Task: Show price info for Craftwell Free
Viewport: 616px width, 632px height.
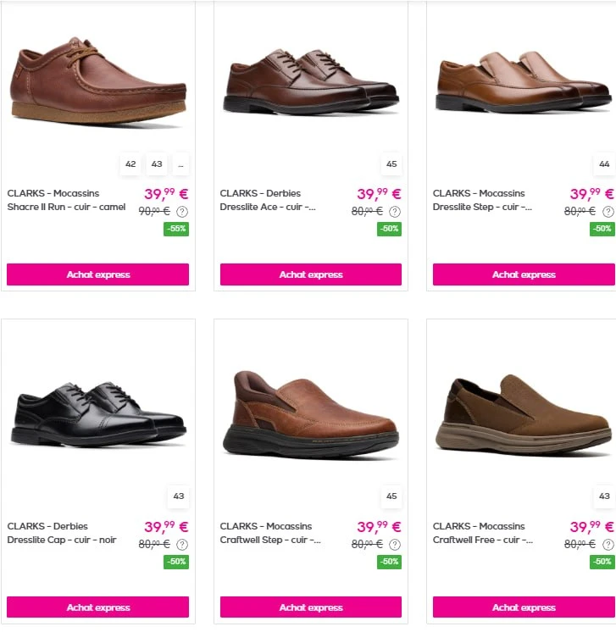Action: pos(608,545)
